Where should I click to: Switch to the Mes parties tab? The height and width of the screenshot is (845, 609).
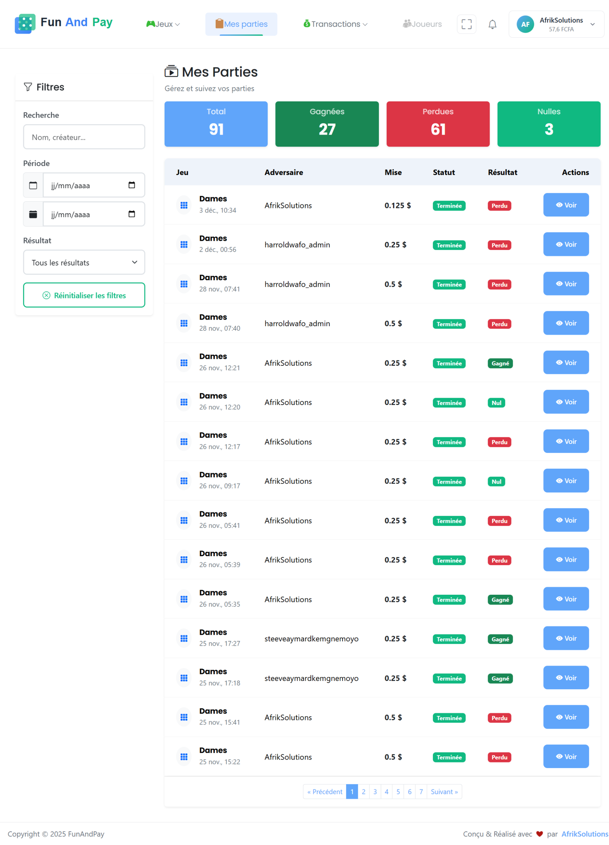click(241, 24)
